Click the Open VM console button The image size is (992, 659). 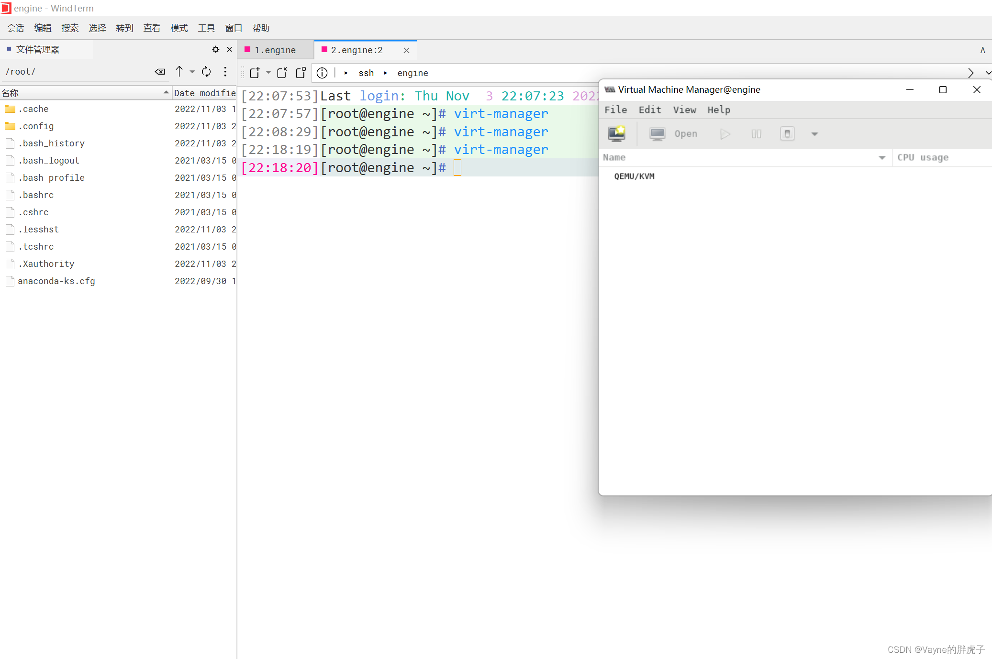(x=673, y=134)
